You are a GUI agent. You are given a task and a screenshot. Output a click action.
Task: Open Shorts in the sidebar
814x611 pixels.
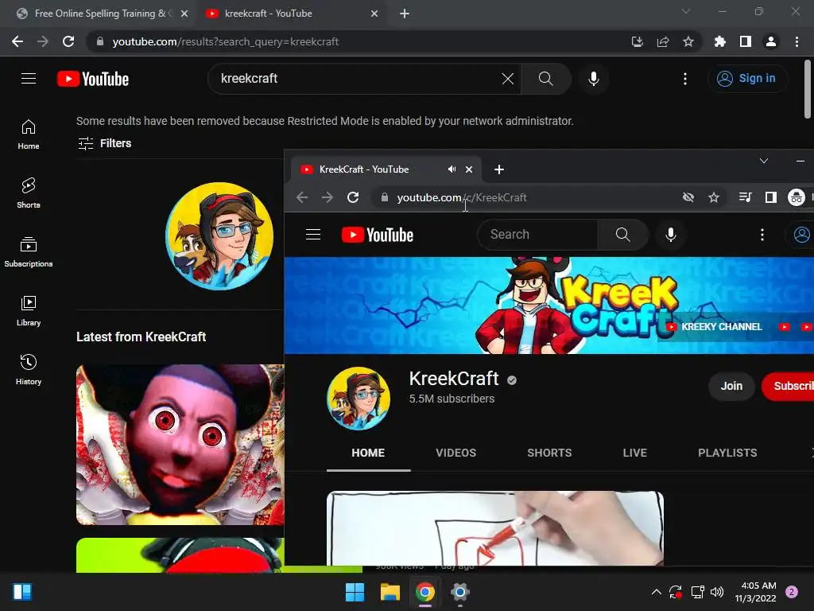[x=29, y=193]
